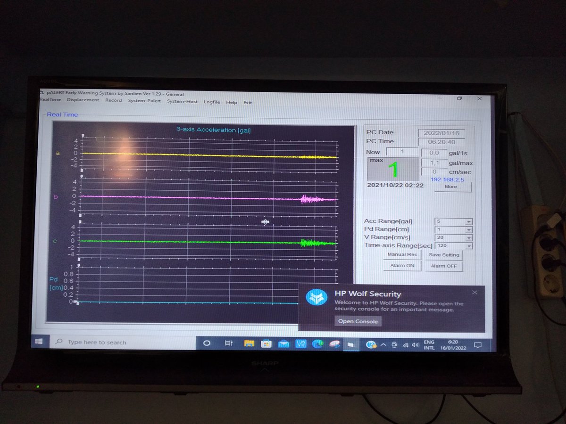
Task: Click Open Console in HP Wolf notification
Action: pyautogui.click(x=358, y=321)
